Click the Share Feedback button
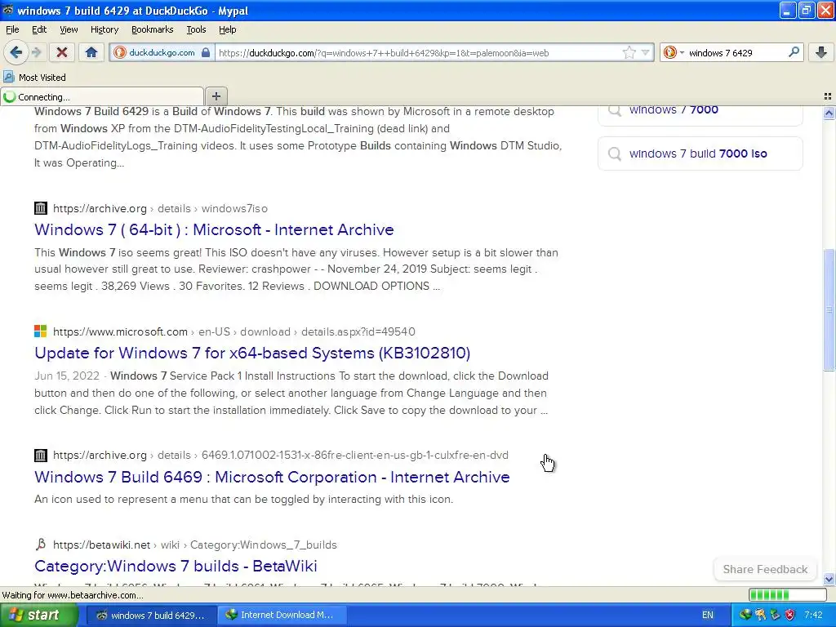Screen dimensions: 836x627 pos(765,569)
